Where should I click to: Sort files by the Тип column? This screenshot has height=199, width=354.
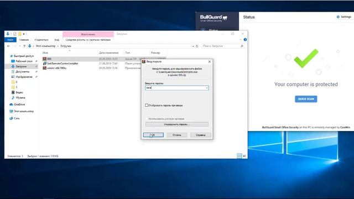(128, 53)
